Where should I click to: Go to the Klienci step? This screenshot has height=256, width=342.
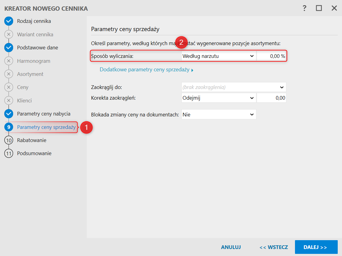[24, 101]
